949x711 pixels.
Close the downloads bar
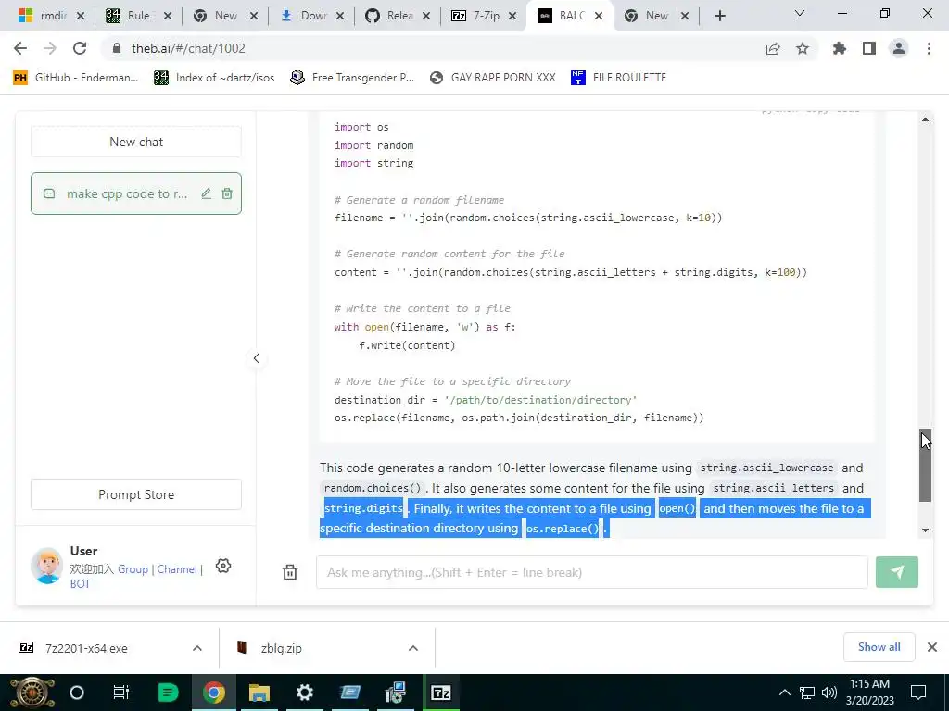932,647
